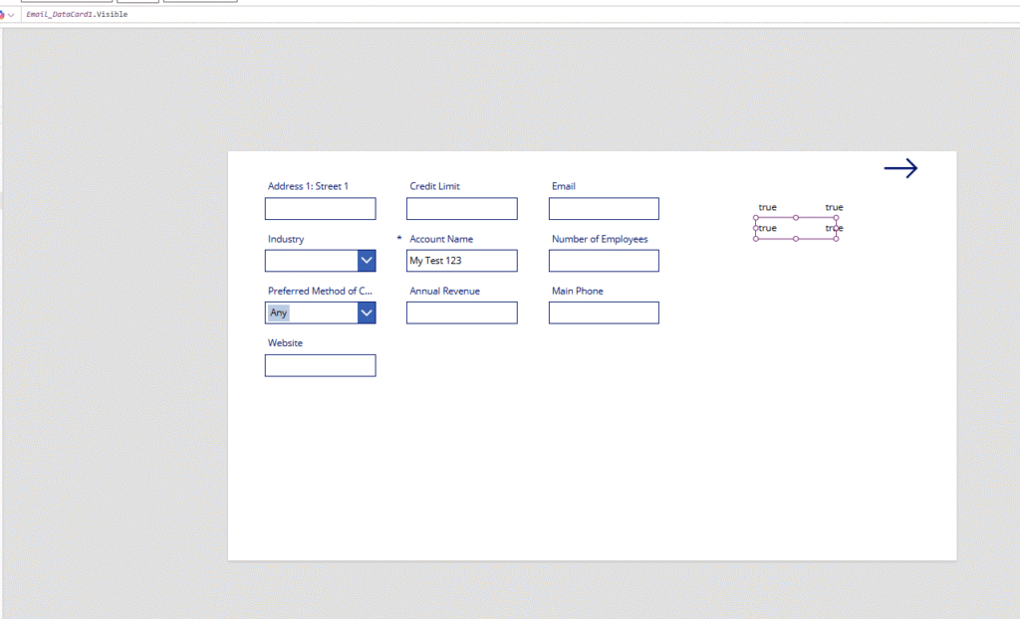The width and height of the screenshot is (1020, 619).
Task: Expand the formula bar property chevron
Action: coord(11,15)
